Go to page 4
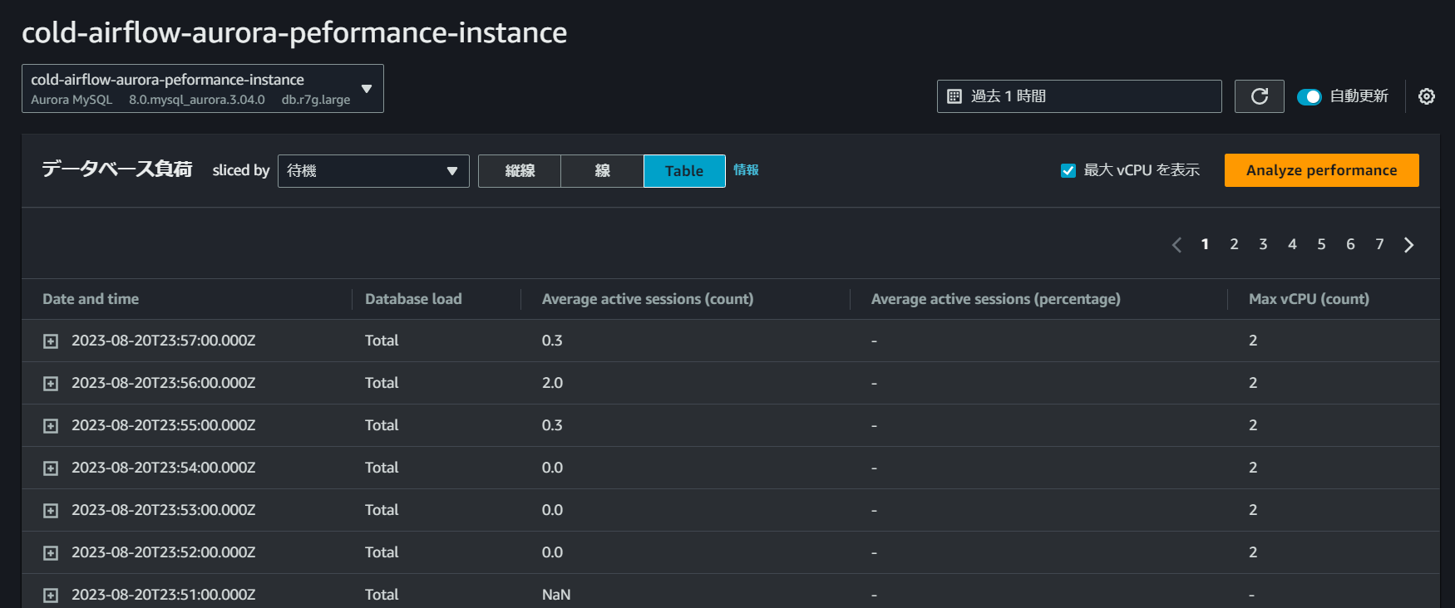The image size is (1455, 608). pyautogui.click(x=1292, y=244)
